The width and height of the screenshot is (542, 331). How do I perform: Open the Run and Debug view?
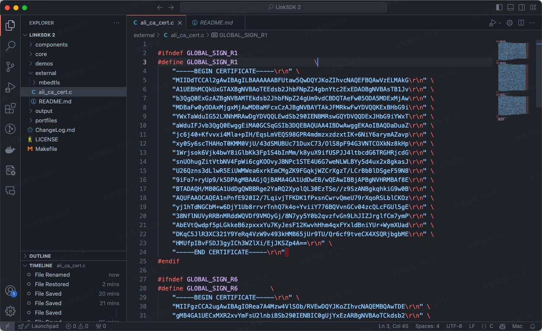coord(10,87)
